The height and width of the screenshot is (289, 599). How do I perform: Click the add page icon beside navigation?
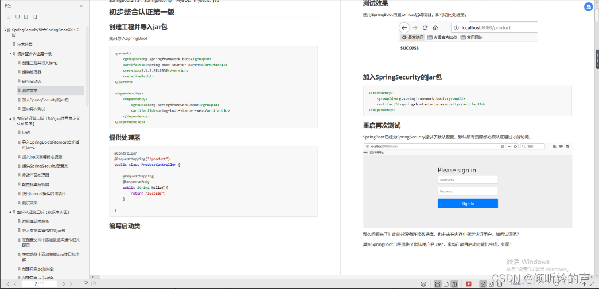coord(86,284)
